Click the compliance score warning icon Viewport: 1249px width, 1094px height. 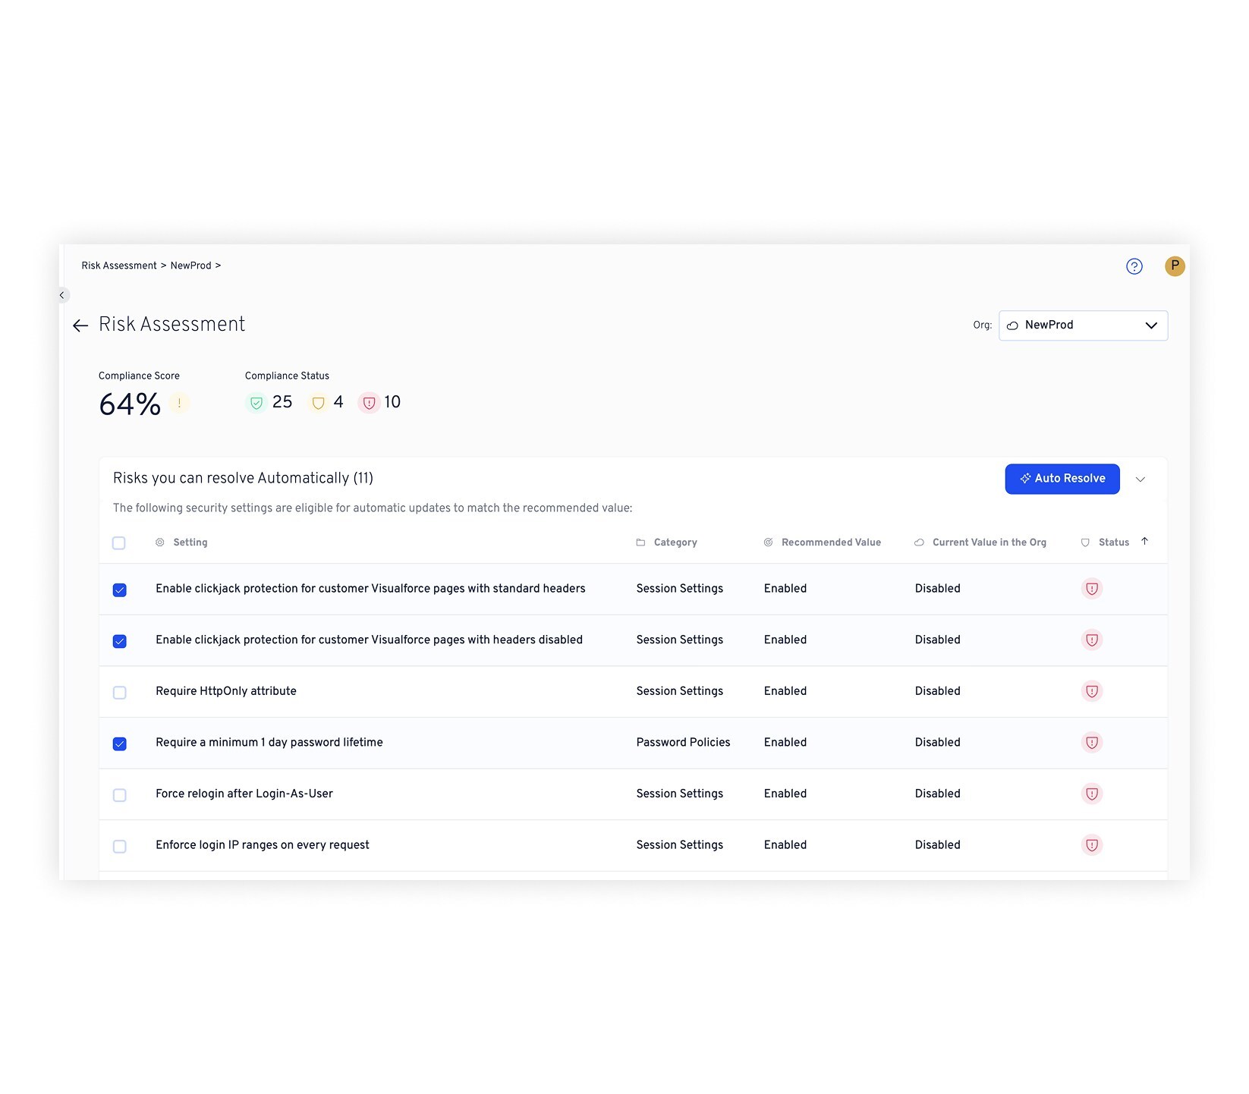click(179, 404)
